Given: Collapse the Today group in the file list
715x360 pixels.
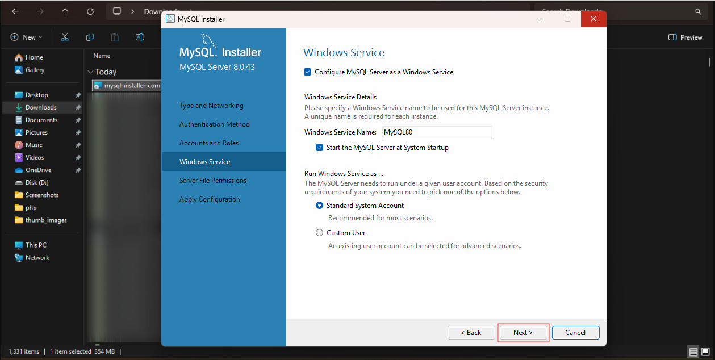Looking at the screenshot, I should 91,72.
